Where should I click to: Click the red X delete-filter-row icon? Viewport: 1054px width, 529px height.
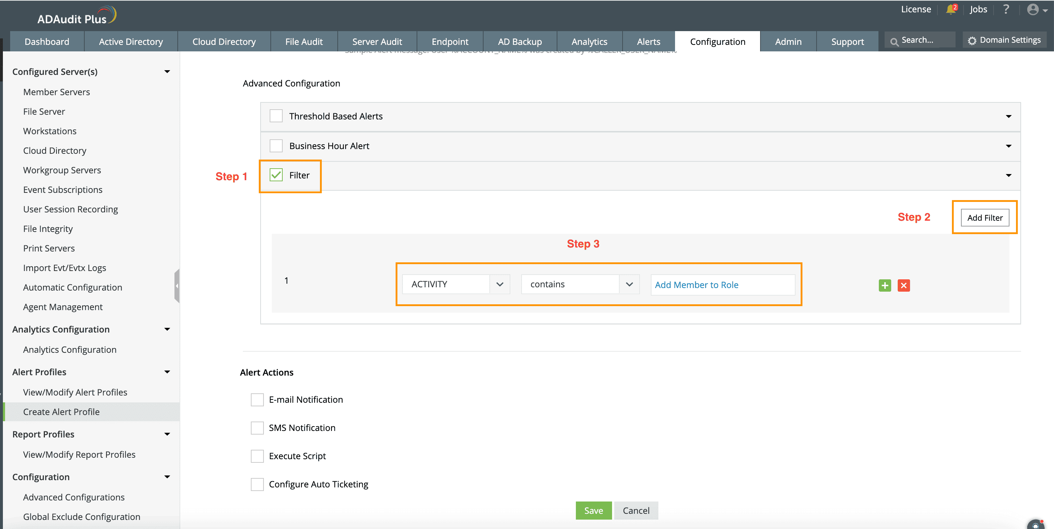903,285
